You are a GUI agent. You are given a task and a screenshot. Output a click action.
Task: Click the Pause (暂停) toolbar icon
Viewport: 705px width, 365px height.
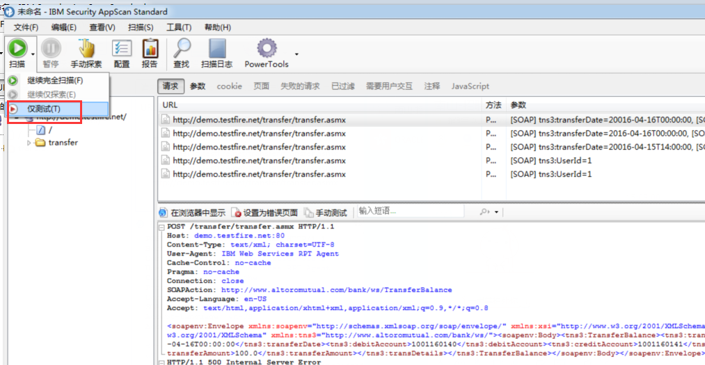51,48
